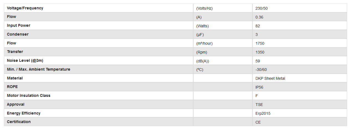Click the Noise Level (@3m) label
351x133 pixels.
[x=25, y=61]
